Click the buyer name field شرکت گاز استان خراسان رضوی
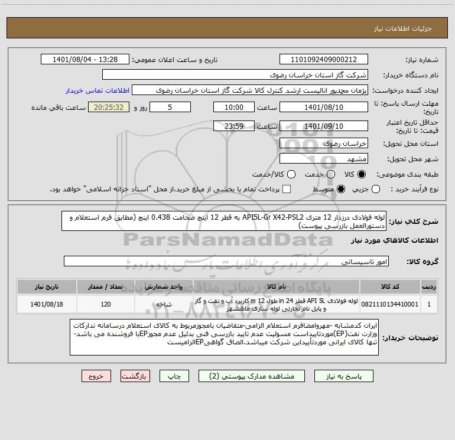The height and width of the screenshot is (440, 455). (235, 75)
